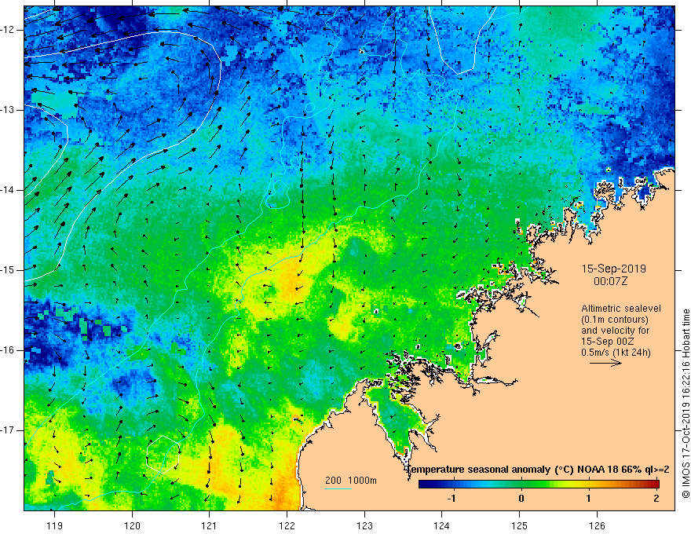Click the '200 1000m' bathymetry legend label
This screenshot has height=534, width=691.
[351, 481]
